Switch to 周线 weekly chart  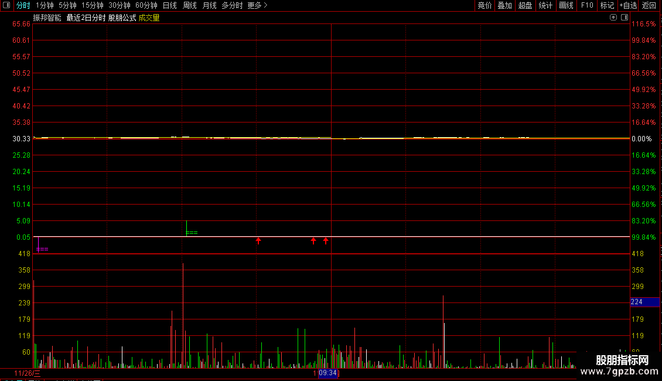click(x=190, y=5)
